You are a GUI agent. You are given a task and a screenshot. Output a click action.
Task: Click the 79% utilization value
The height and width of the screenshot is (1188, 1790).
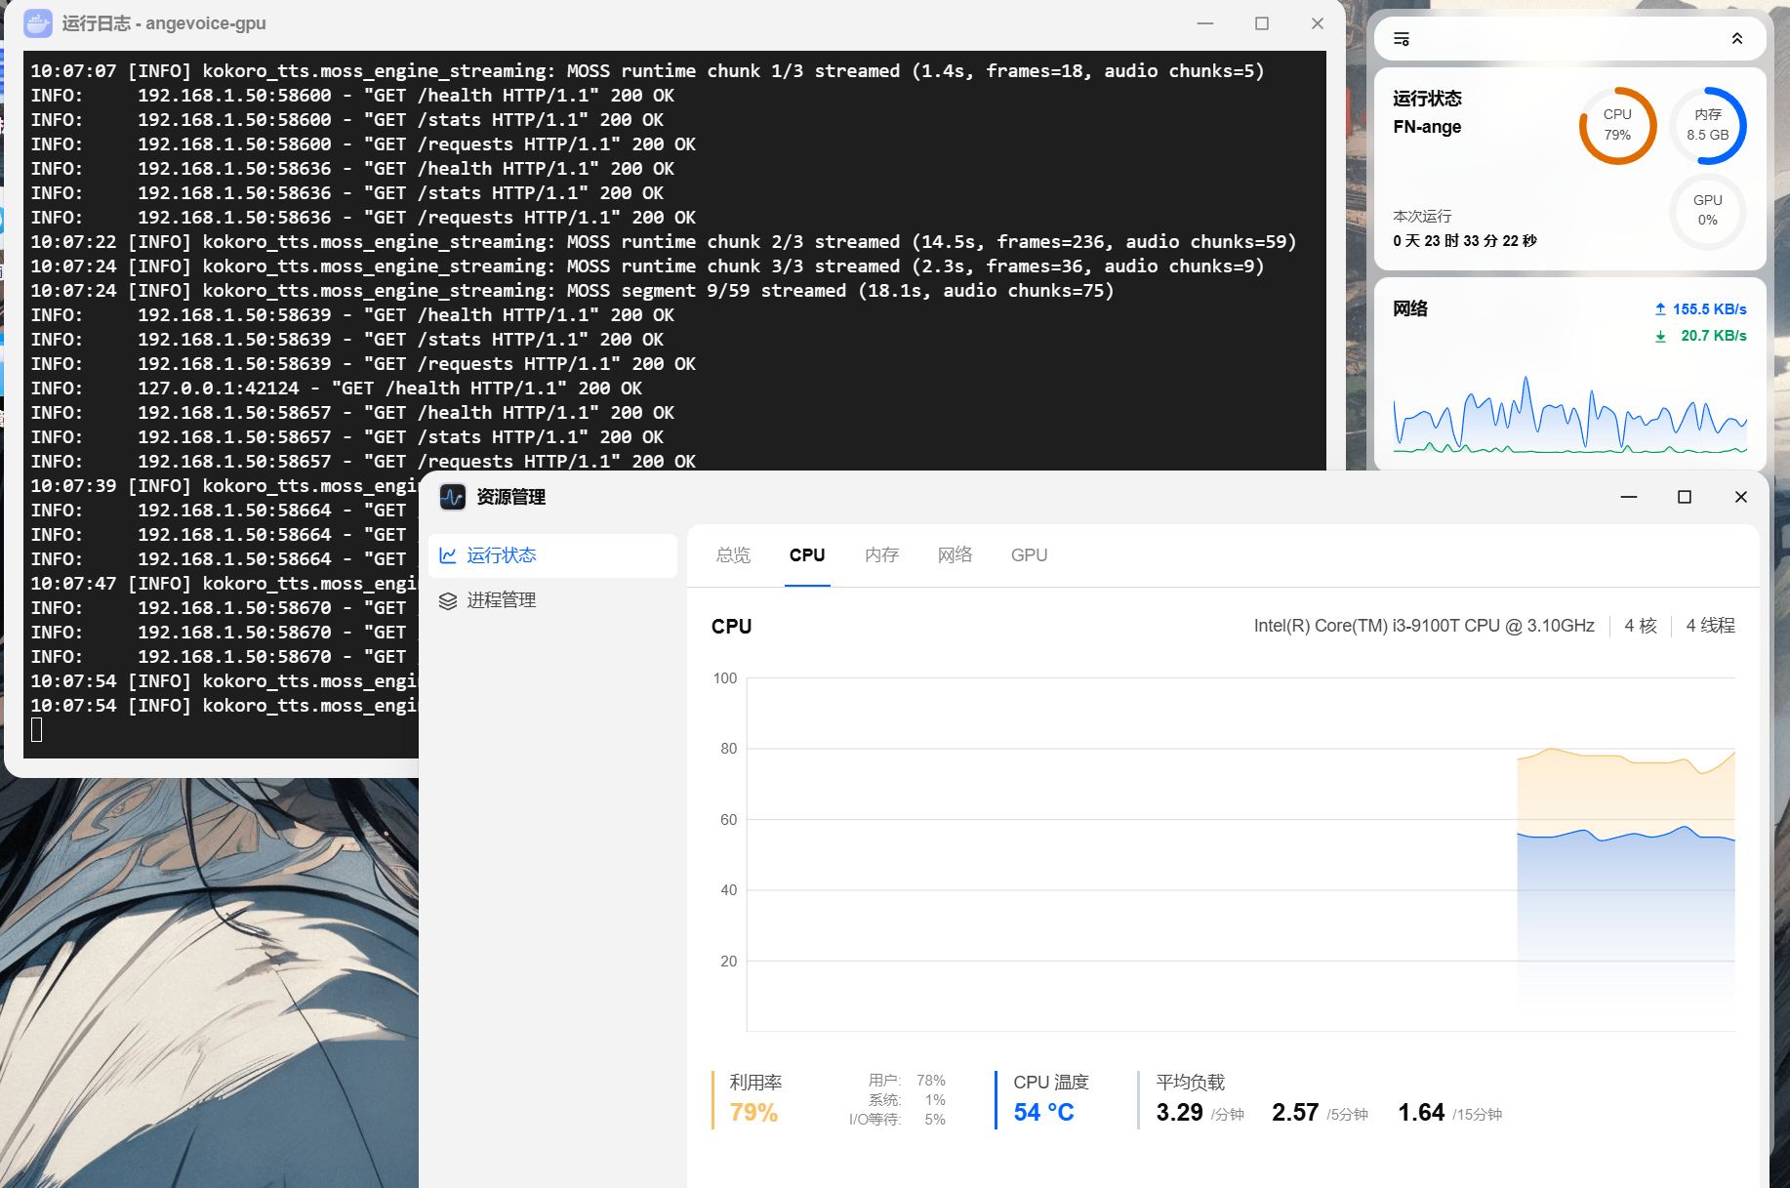[753, 1113]
